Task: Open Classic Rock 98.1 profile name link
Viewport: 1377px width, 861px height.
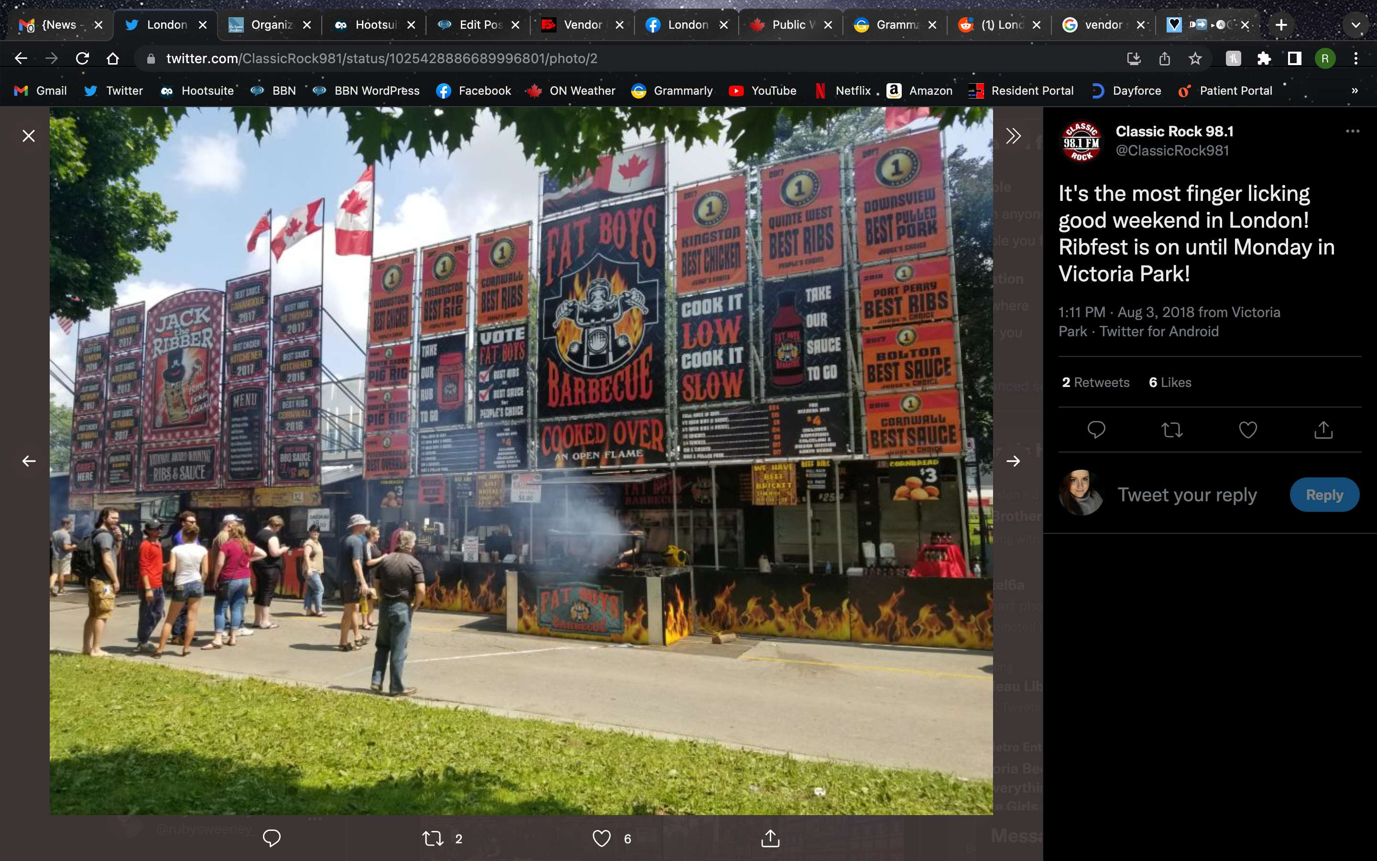Action: (1174, 131)
